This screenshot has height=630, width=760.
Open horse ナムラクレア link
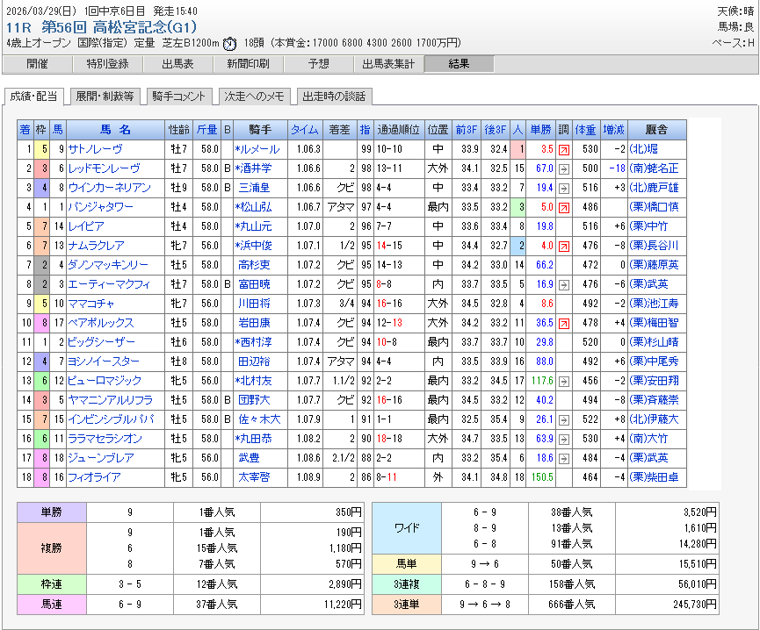[x=97, y=246]
